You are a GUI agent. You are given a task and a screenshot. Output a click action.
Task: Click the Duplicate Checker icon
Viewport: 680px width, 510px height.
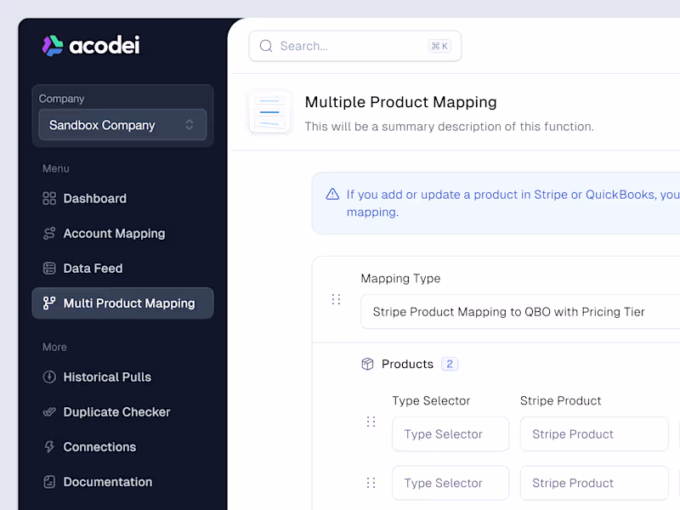(x=49, y=412)
